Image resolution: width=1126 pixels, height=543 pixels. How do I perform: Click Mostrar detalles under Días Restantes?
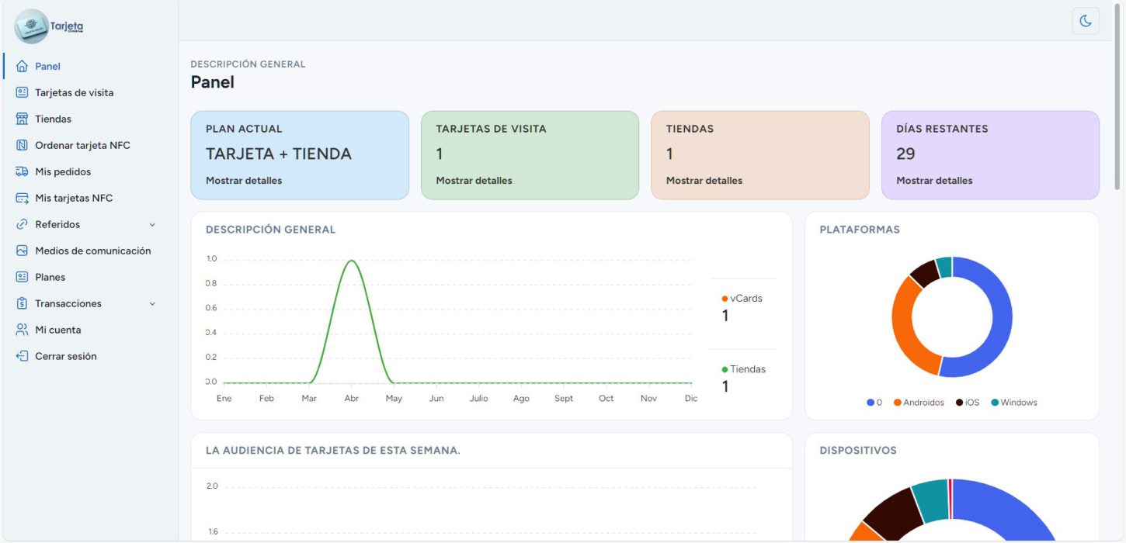[x=934, y=181]
